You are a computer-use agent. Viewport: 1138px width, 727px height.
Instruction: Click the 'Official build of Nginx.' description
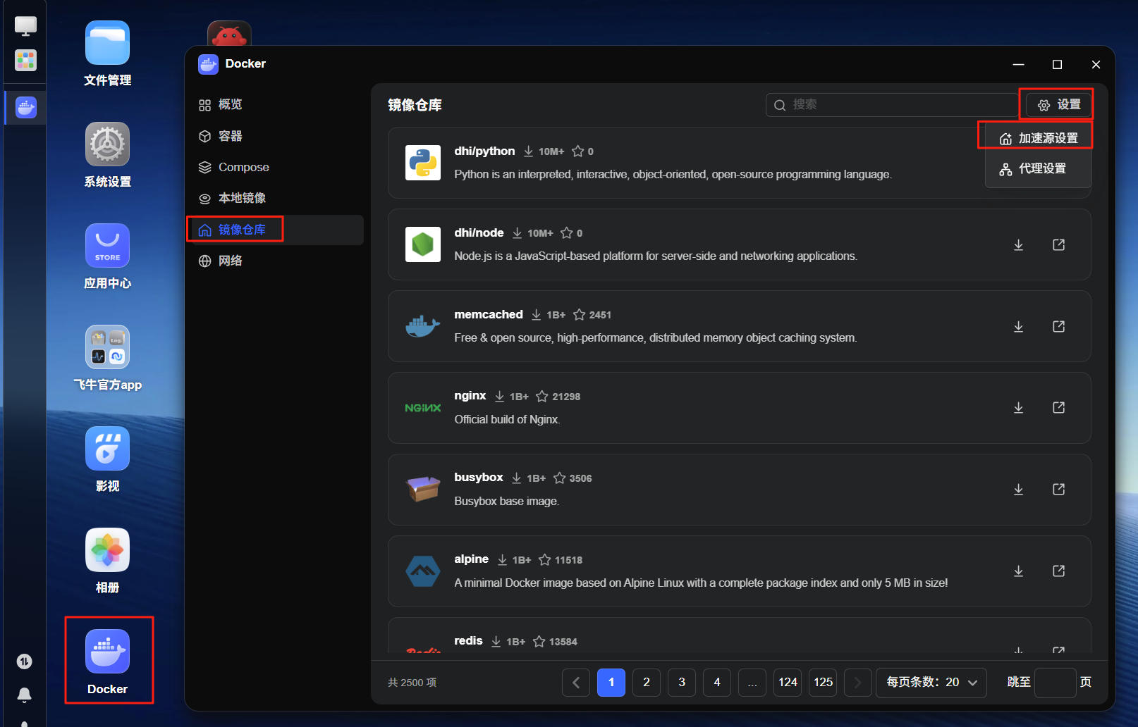pos(507,419)
